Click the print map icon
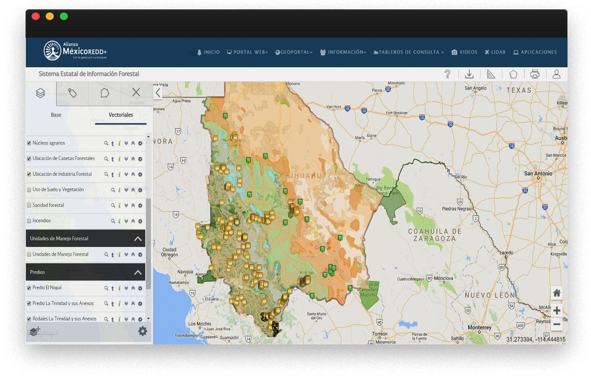This screenshot has height=381, width=591. click(535, 74)
